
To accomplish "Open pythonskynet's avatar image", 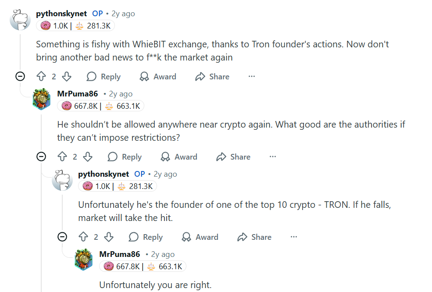I will pos(20,19).
